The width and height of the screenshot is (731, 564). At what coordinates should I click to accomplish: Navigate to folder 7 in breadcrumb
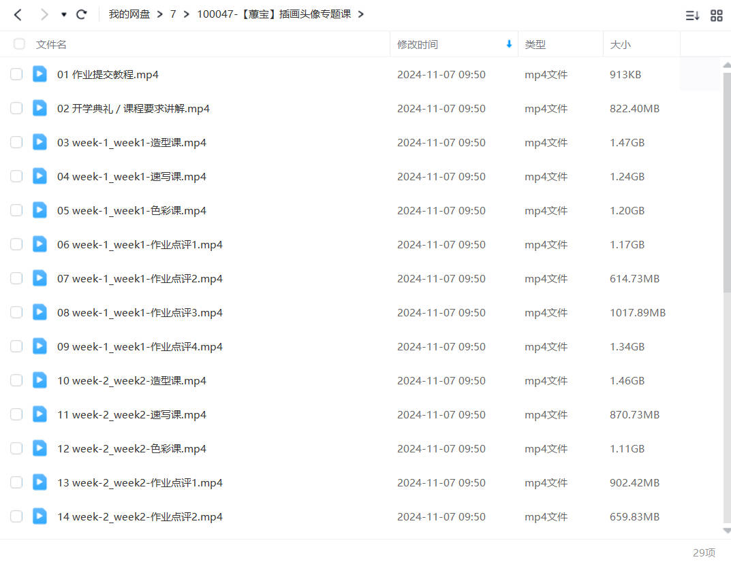tap(173, 14)
